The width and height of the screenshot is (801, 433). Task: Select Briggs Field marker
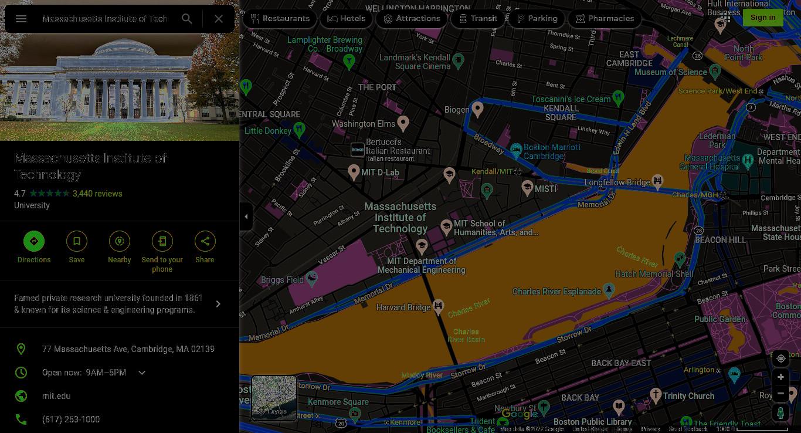point(312,279)
